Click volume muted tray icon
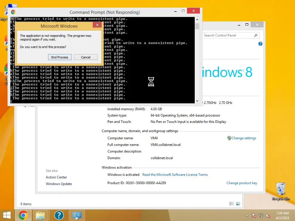 click(268, 216)
